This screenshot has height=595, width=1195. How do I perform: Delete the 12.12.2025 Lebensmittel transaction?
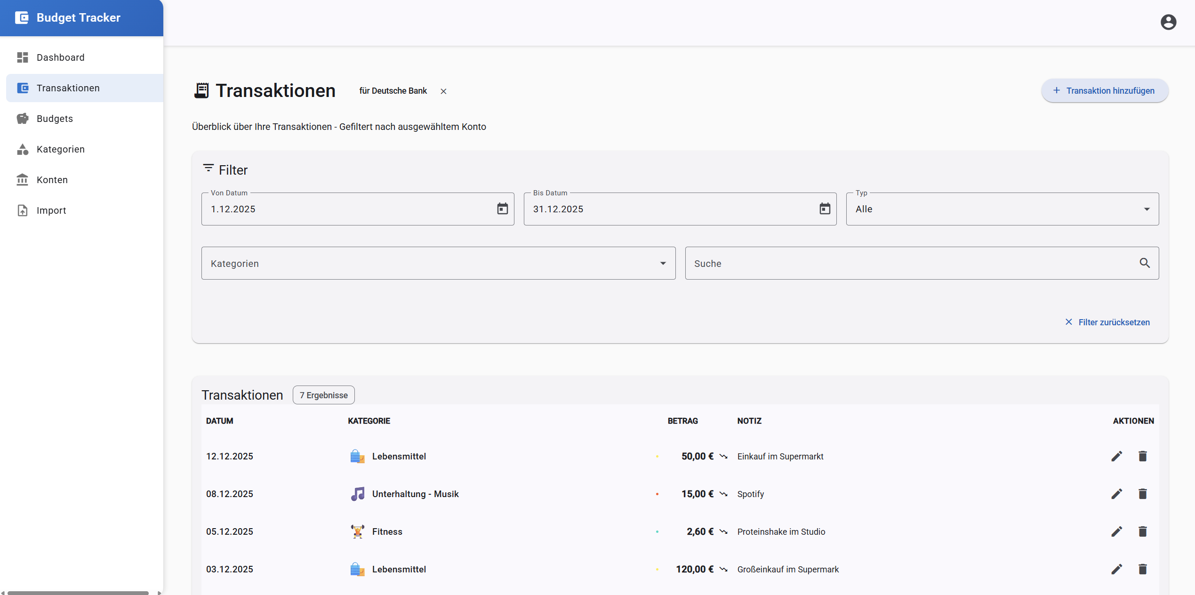click(1142, 456)
